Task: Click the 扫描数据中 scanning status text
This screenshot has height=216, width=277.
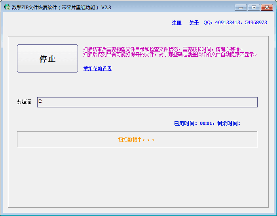Action: (x=136, y=140)
